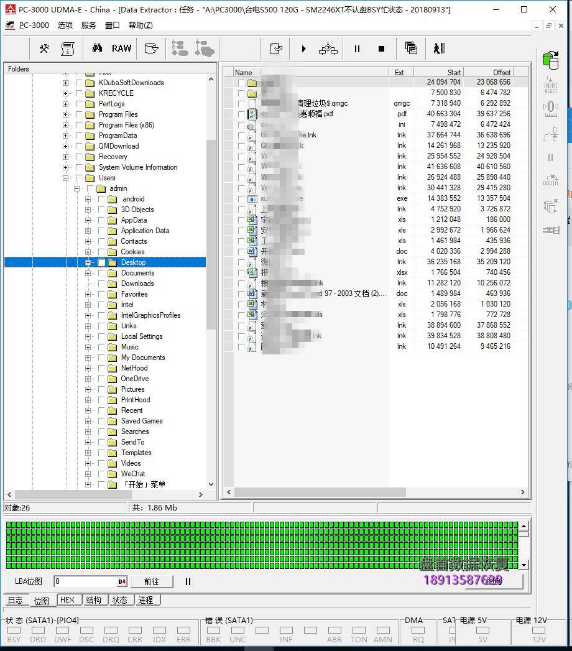Tick the checkbox for admin folder
This screenshot has width=572, height=651.
click(x=90, y=188)
